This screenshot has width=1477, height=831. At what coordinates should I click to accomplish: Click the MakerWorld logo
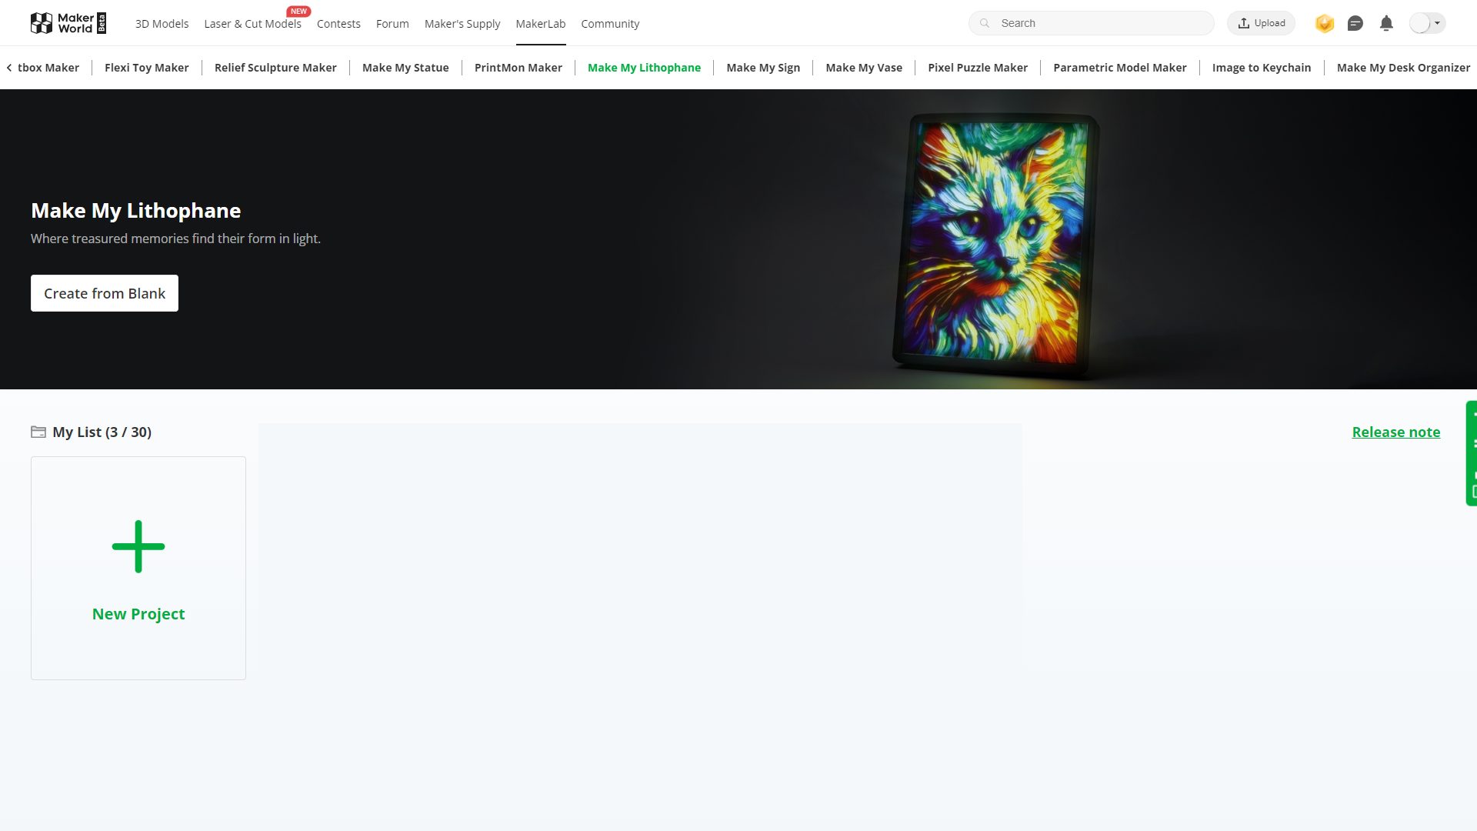68,23
